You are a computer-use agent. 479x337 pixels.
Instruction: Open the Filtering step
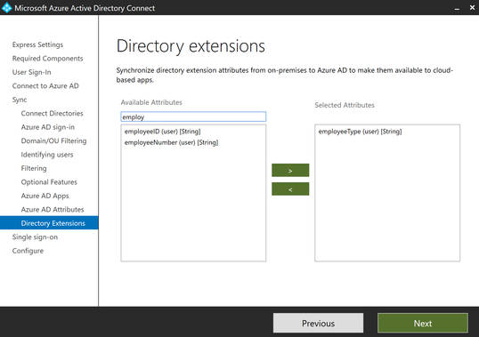(x=34, y=168)
